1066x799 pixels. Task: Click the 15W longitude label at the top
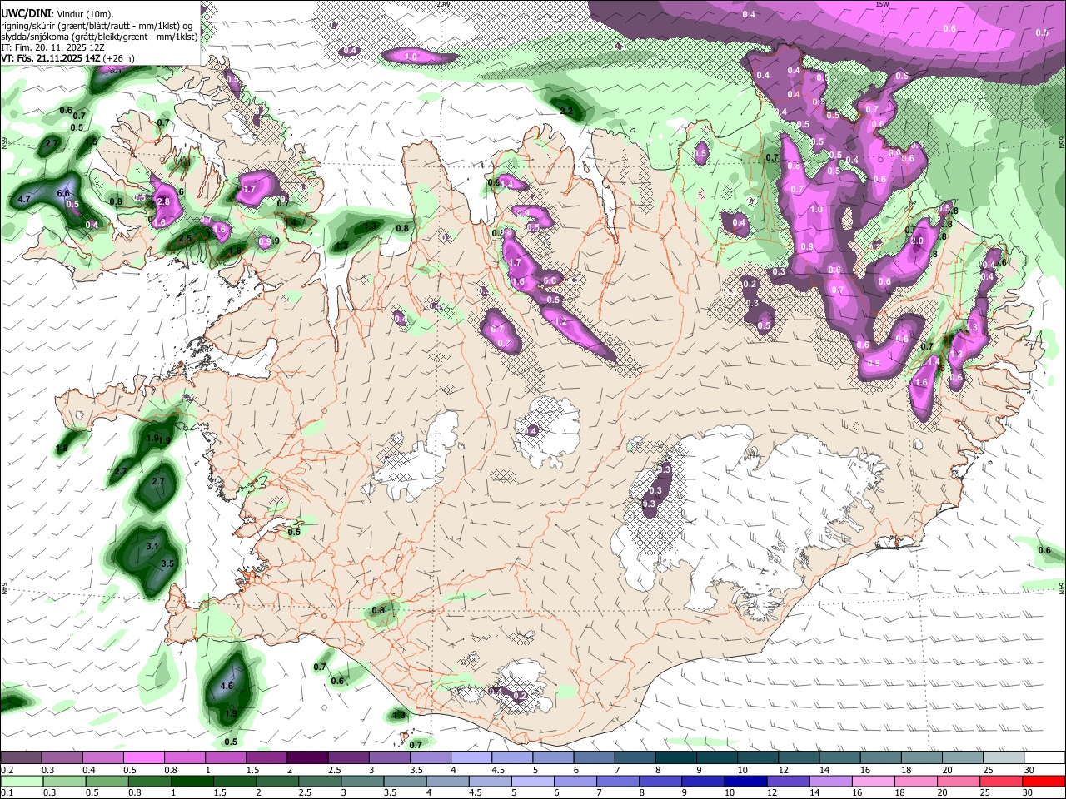[882, 4]
